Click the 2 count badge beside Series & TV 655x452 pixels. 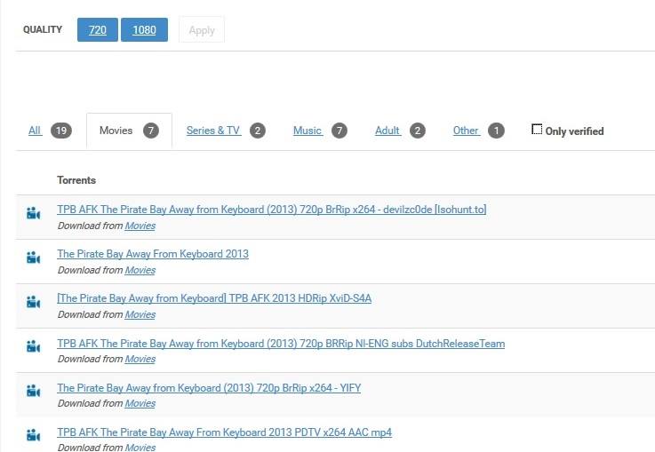tap(258, 131)
